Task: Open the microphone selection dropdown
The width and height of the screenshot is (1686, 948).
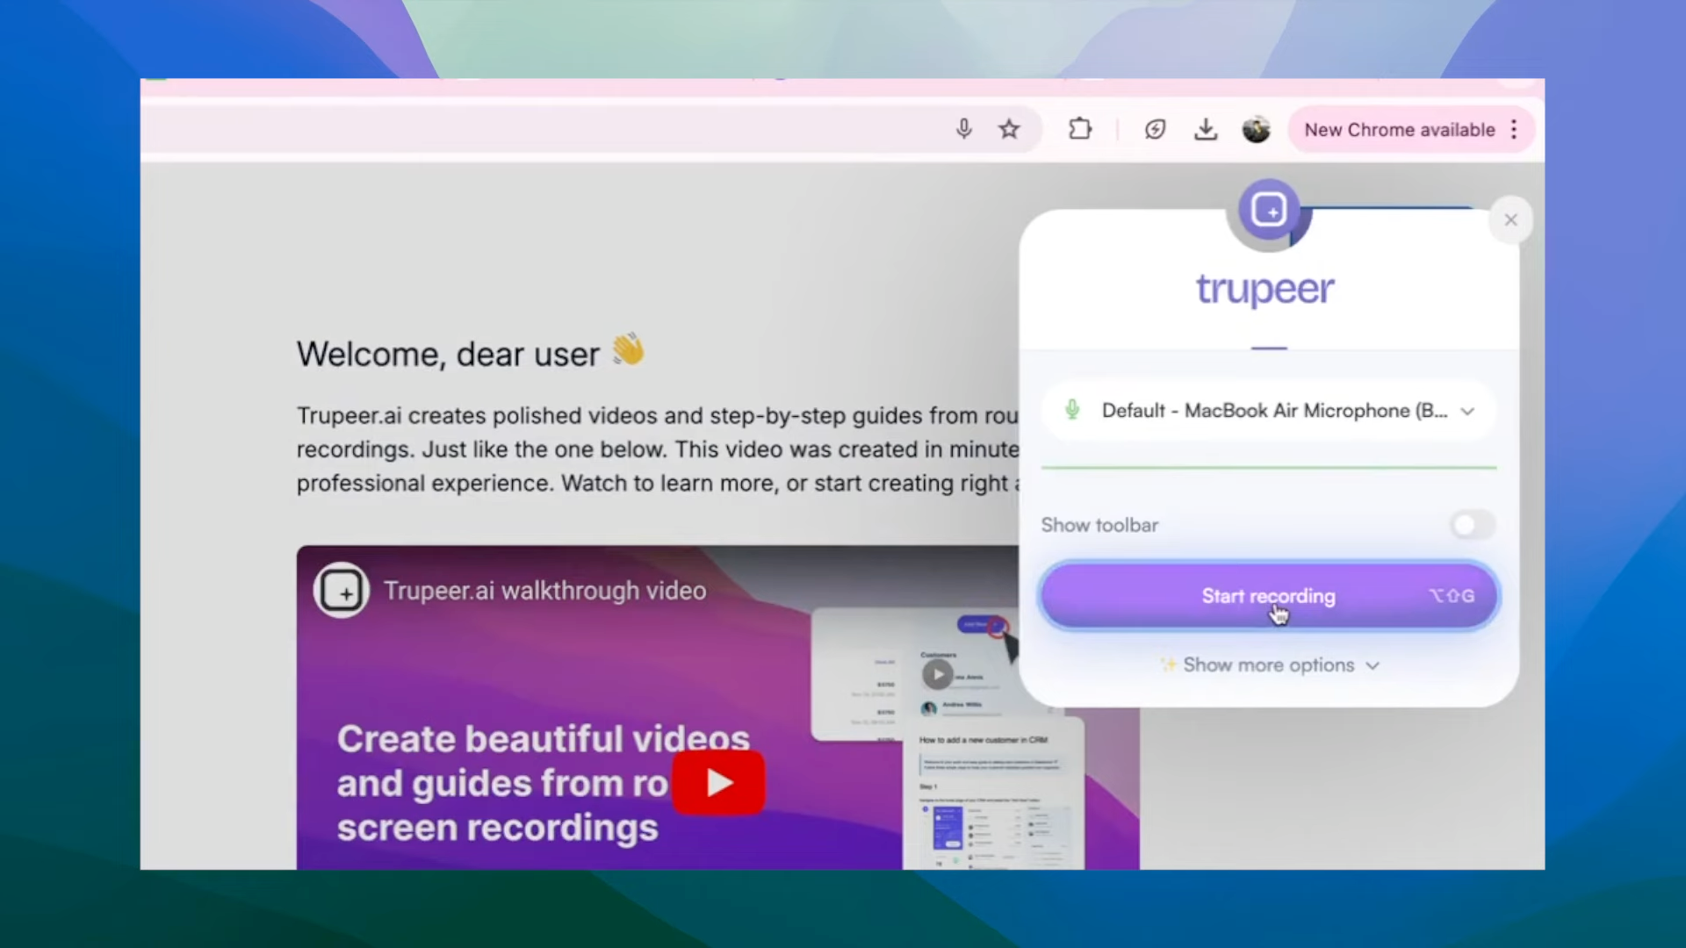Action: click(x=1268, y=411)
